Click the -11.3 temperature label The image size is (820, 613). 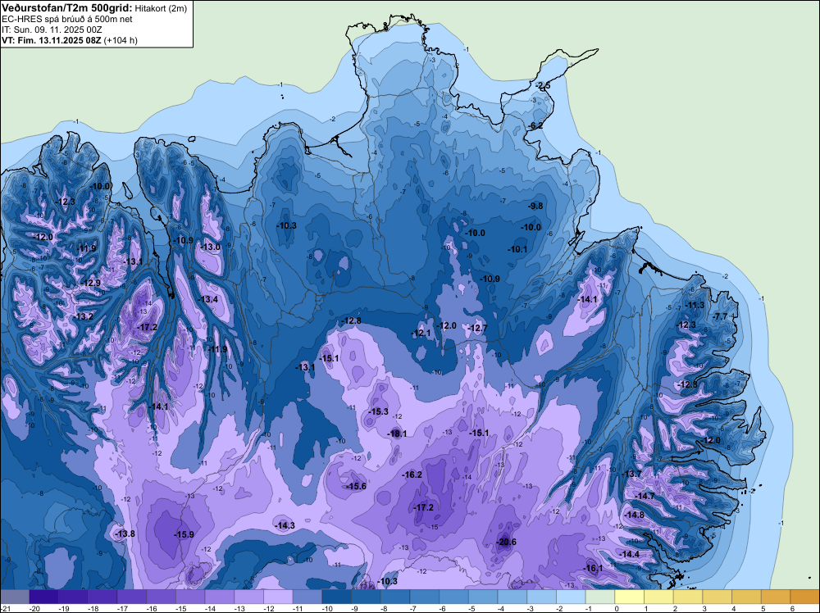695,305
